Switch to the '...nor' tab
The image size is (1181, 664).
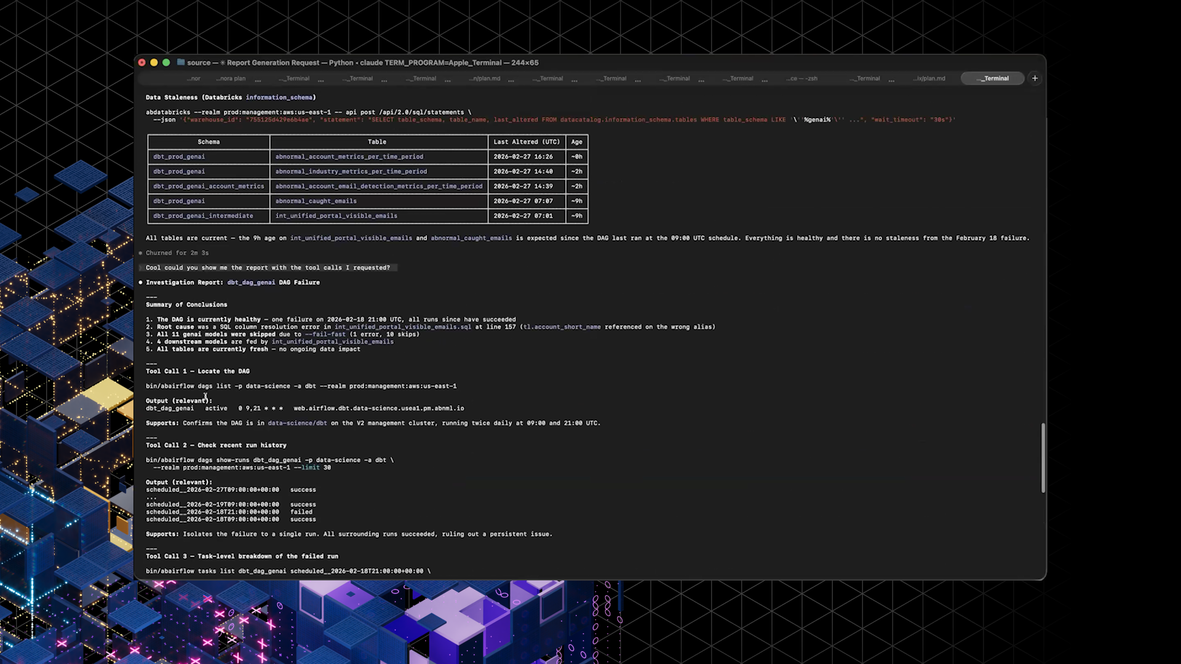194,79
